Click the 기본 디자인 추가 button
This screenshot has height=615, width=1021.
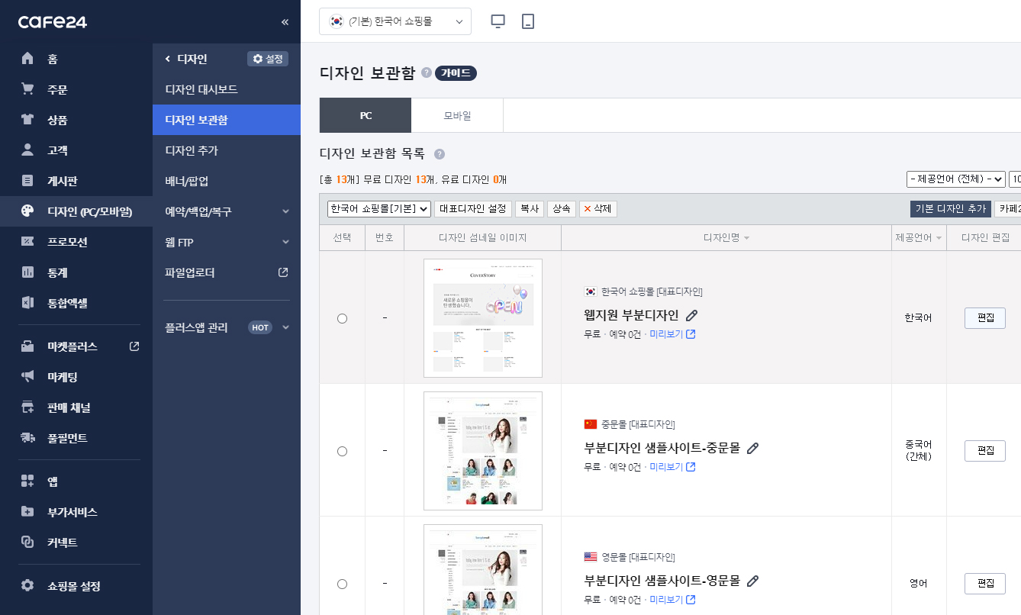tap(951, 209)
